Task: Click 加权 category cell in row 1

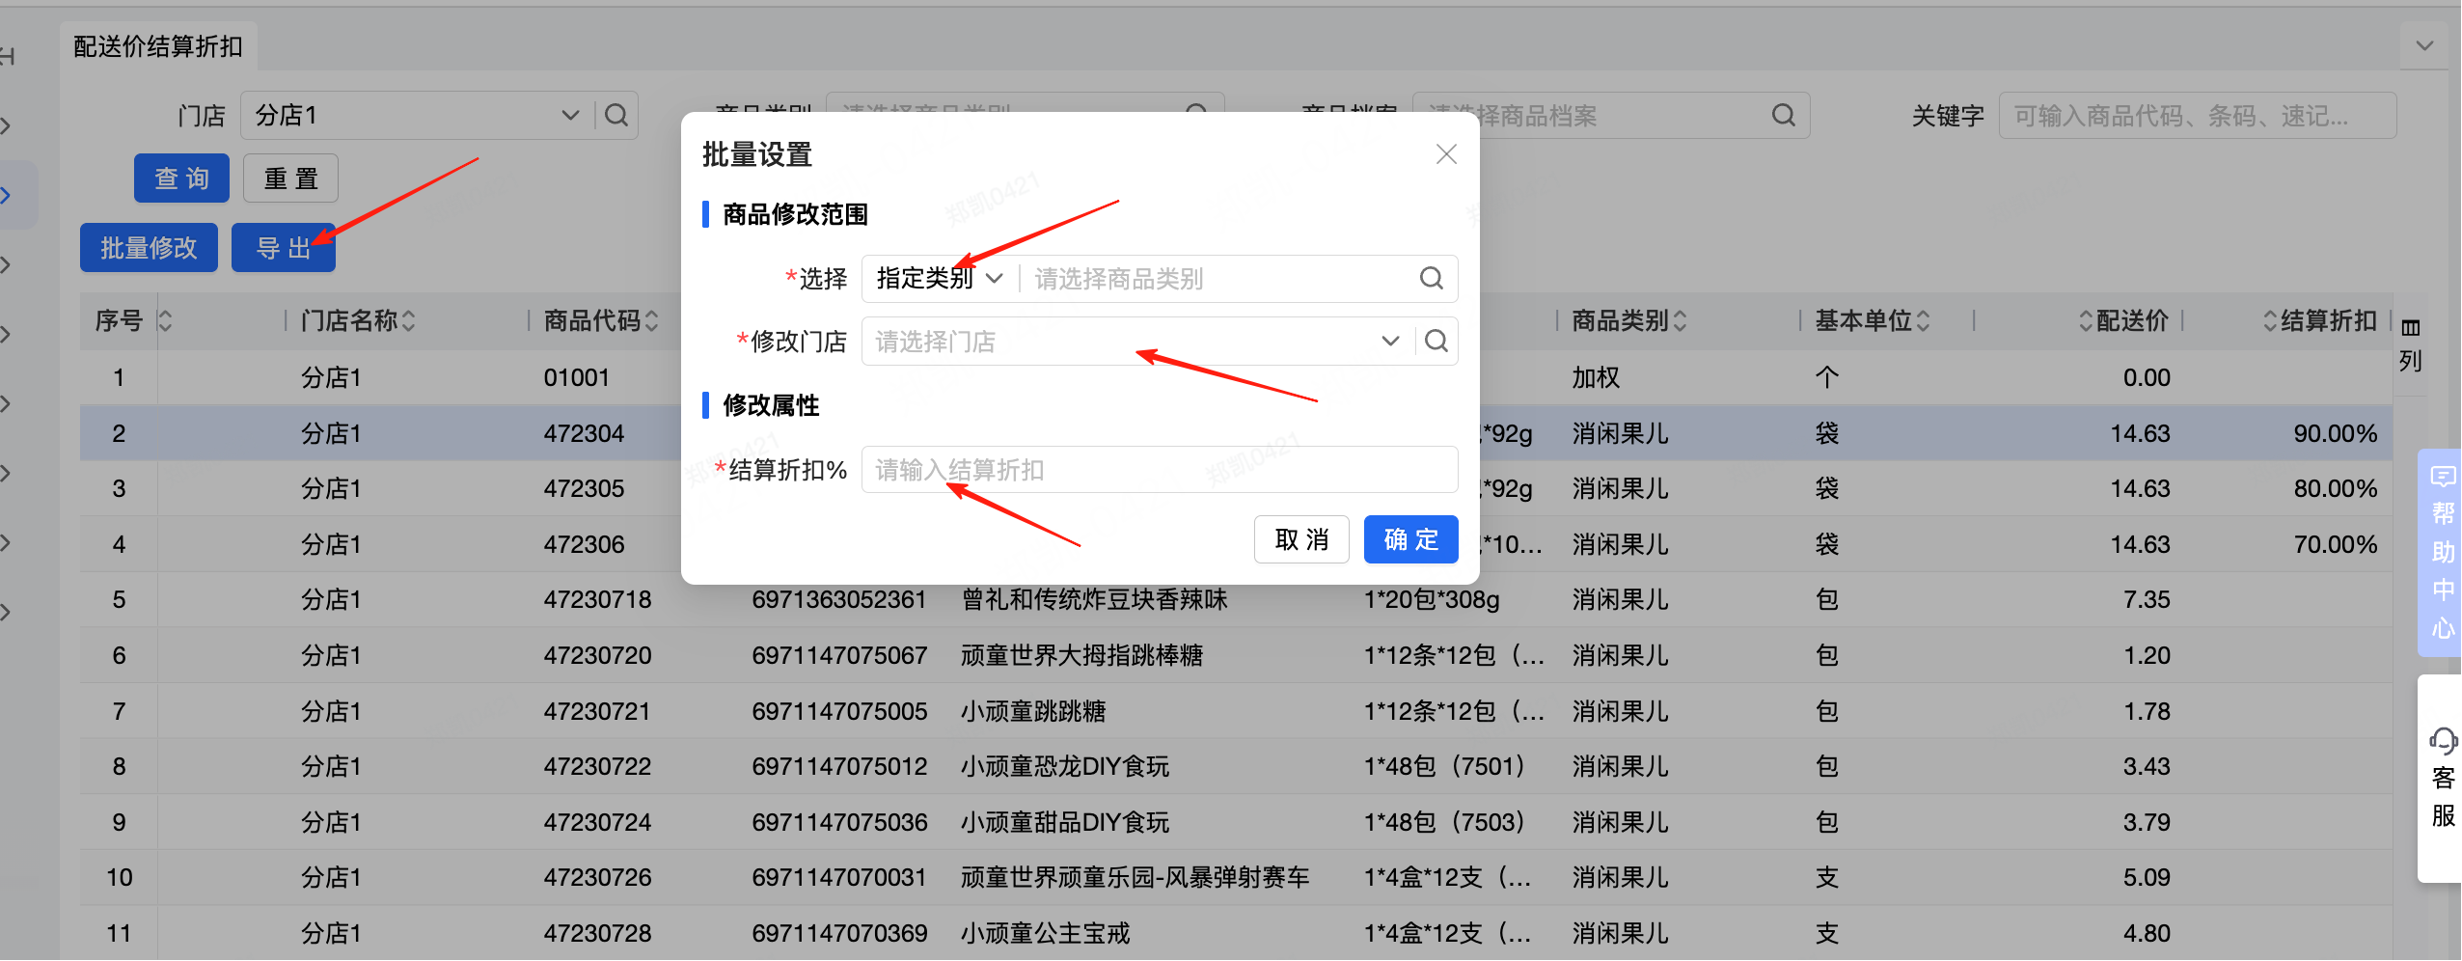Action: pos(1596,377)
